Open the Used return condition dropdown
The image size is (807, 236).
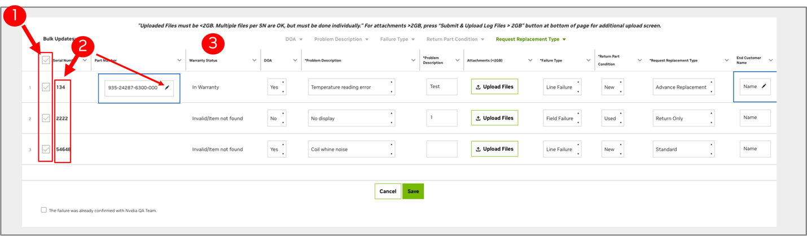[613, 118]
